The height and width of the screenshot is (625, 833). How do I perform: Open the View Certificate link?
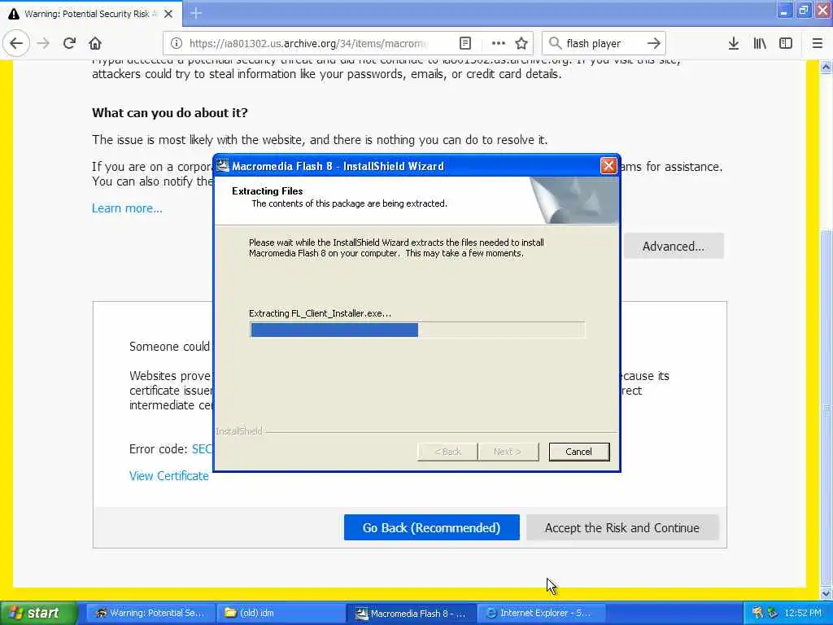[x=169, y=475]
